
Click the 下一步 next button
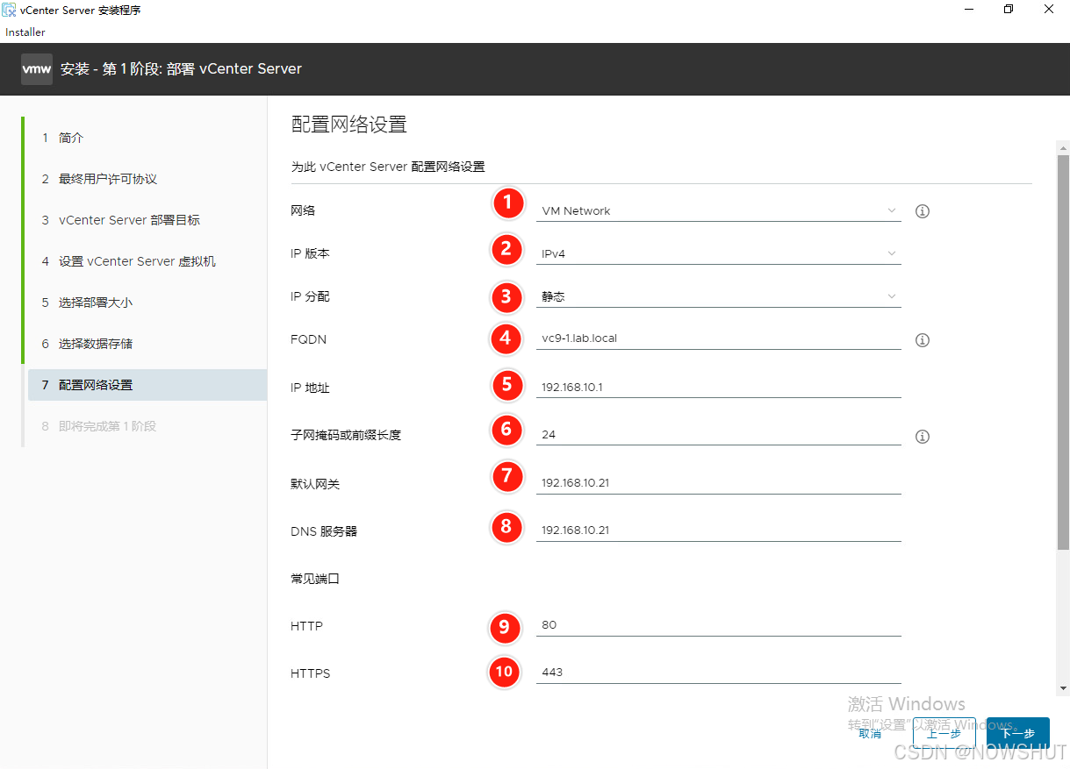coord(1018,733)
